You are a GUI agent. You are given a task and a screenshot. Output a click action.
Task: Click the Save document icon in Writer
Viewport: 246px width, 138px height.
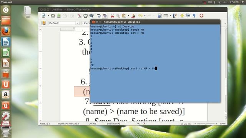[59, 15]
